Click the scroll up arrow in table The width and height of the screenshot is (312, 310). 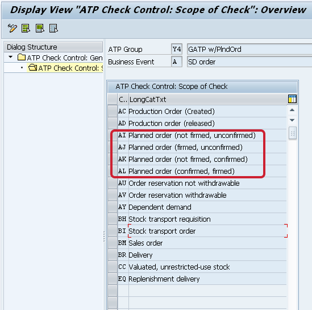[x=292, y=110]
